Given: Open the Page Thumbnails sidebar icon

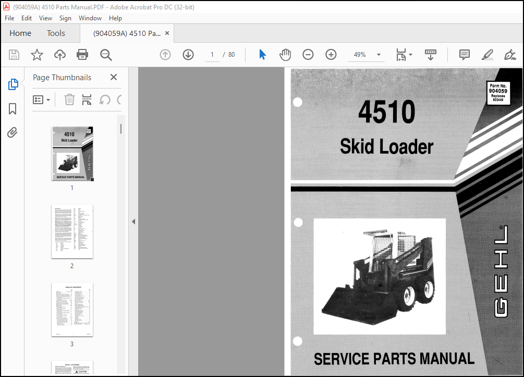Looking at the screenshot, I should [13, 84].
